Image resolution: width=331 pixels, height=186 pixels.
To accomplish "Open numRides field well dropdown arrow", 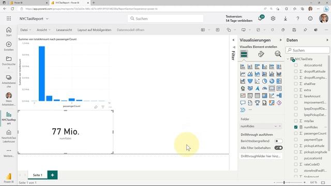I will [276, 126].
